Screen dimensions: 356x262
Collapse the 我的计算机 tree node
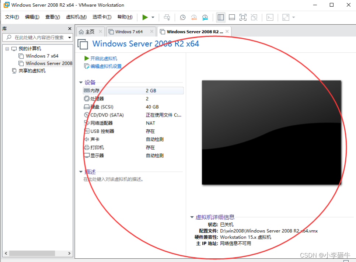point(7,49)
